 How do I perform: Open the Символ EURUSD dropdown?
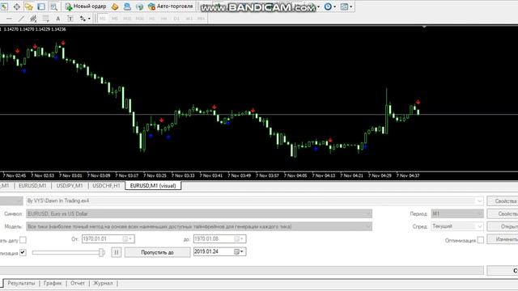coord(368,213)
